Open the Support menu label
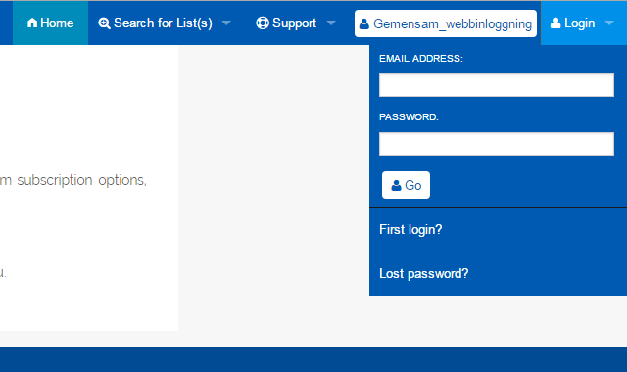Viewport: 627px width, 372px height. point(294,23)
